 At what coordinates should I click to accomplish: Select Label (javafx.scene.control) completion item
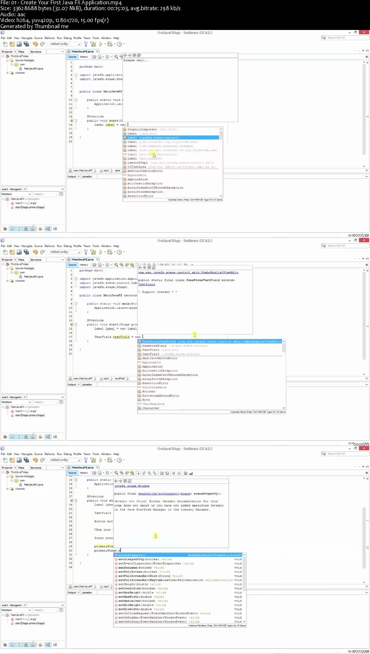pos(171,138)
